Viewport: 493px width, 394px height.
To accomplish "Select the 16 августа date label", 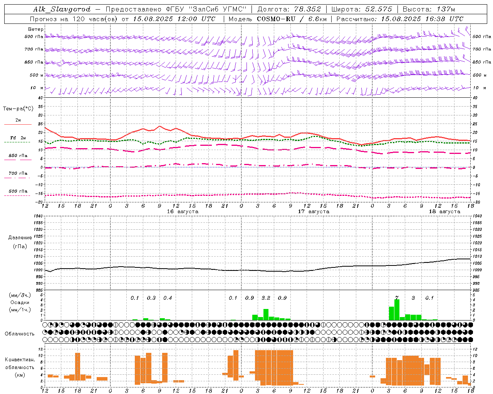I will pos(183,212).
